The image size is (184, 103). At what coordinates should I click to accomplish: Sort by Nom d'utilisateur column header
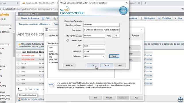(x=30, y=52)
